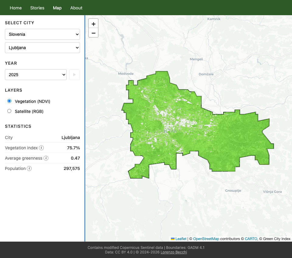
Task: Zoom out on the map
Action: 93,33
